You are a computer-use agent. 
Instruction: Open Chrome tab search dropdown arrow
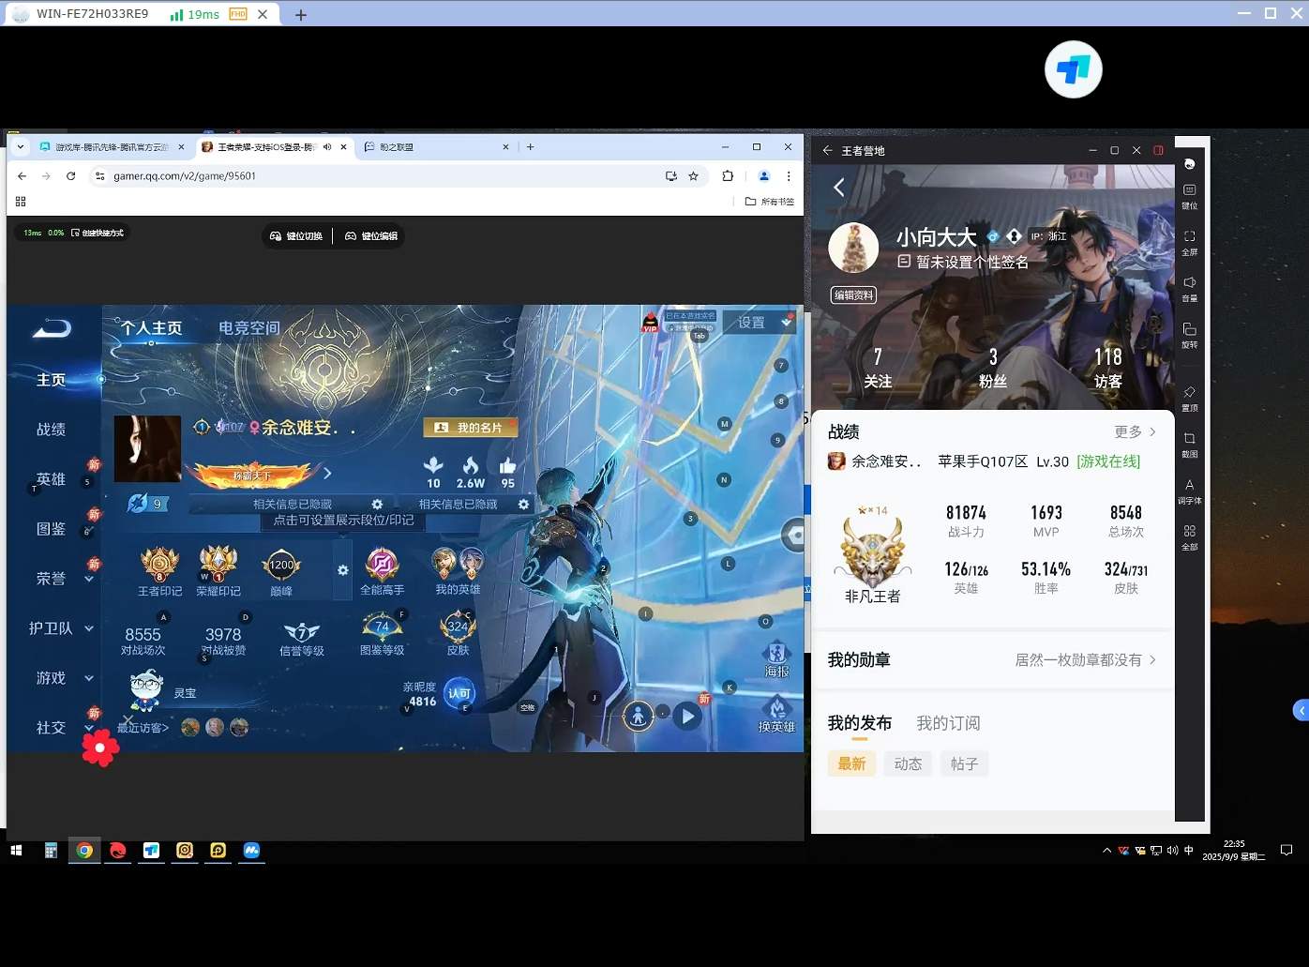pos(19,146)
